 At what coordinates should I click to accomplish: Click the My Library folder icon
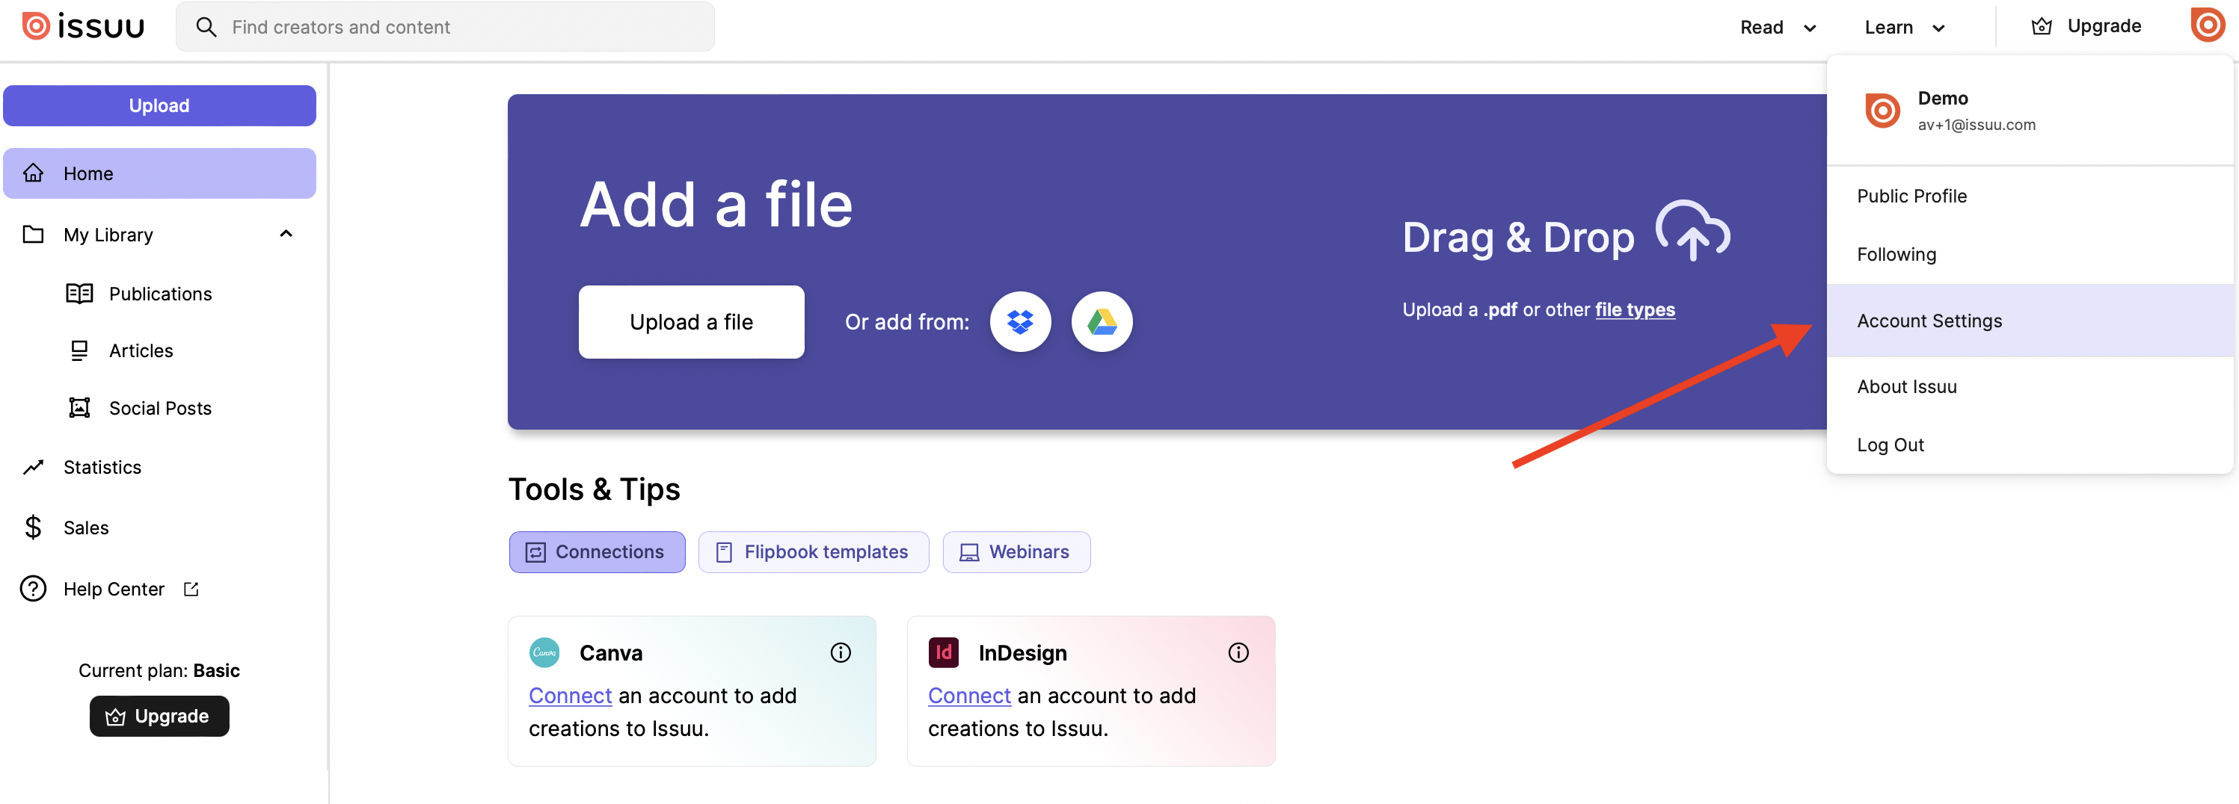point(33,235)
